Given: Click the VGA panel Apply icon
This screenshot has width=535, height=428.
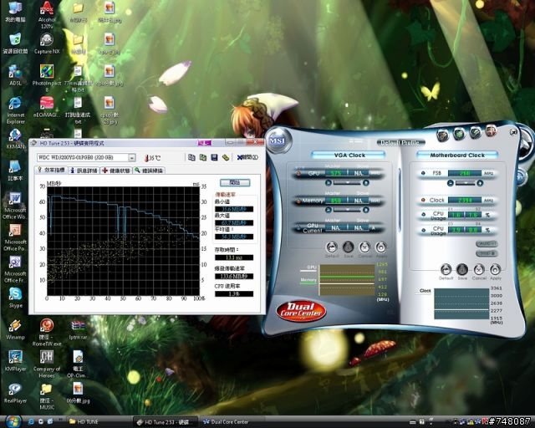Looking at the screenshot, I should coord(380,247).
